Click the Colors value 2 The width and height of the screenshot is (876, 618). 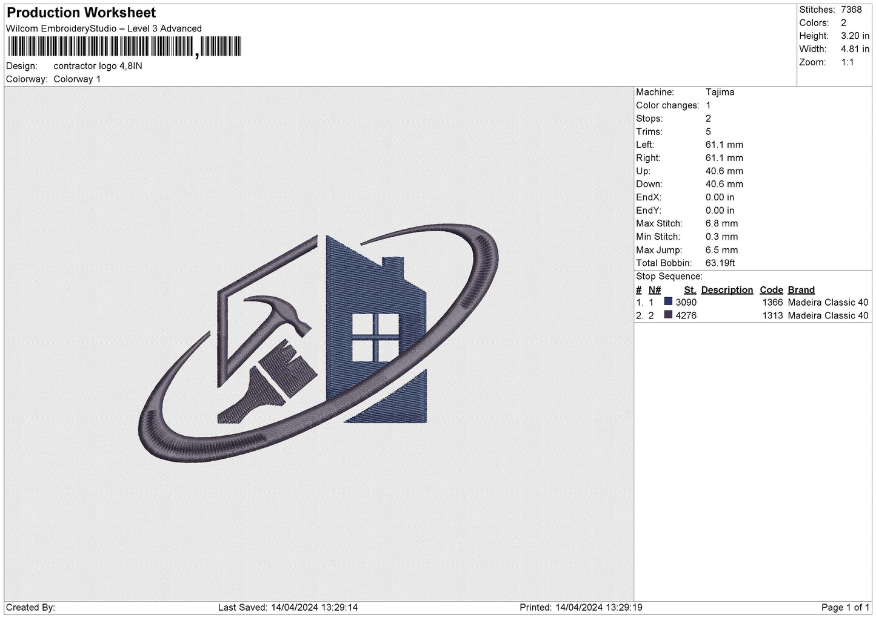[844, 23]
